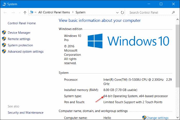Click the magnifier search icon
The width and height of the screenshot is (180, 120).
(173, 12)
